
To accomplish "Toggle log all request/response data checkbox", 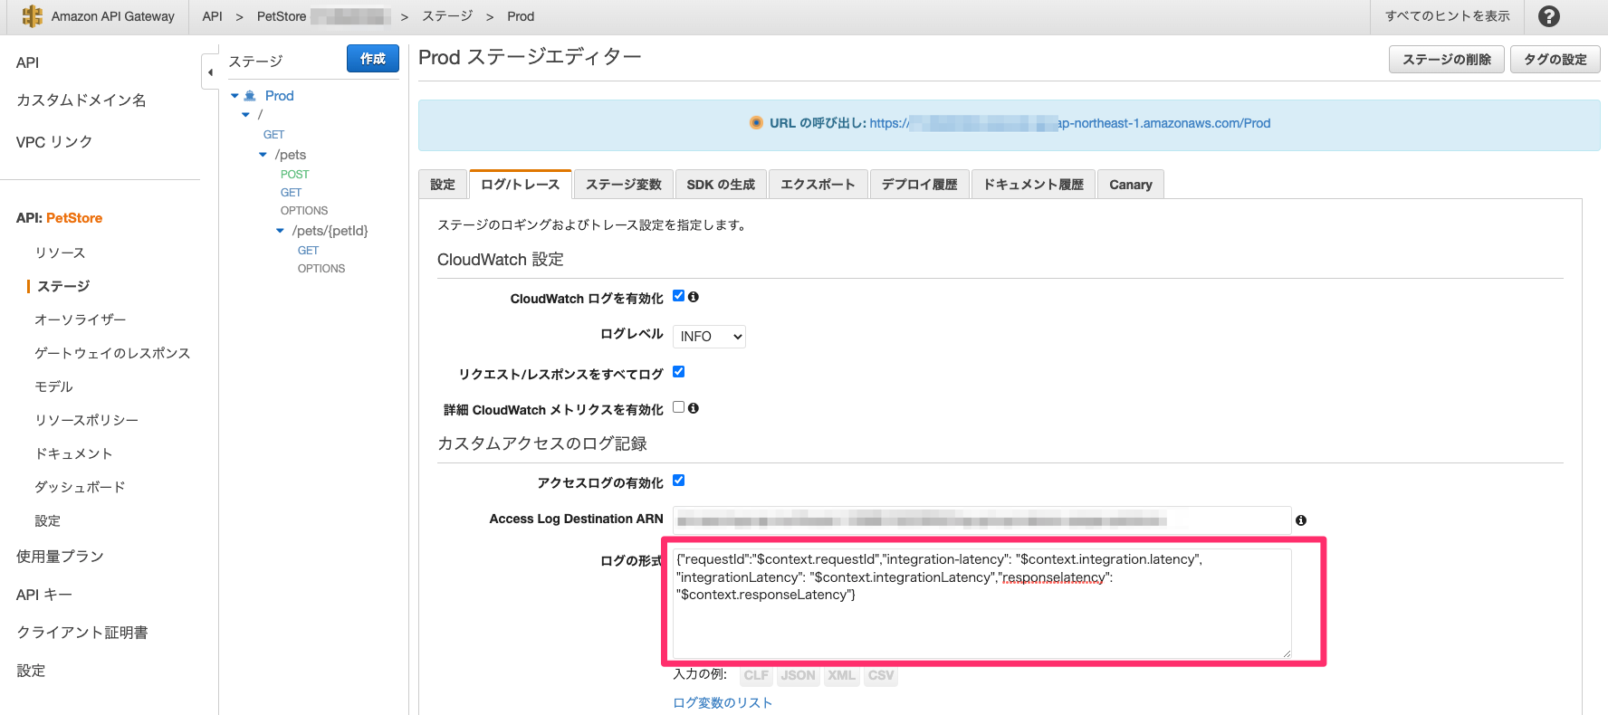I will (x=678, y=372).
